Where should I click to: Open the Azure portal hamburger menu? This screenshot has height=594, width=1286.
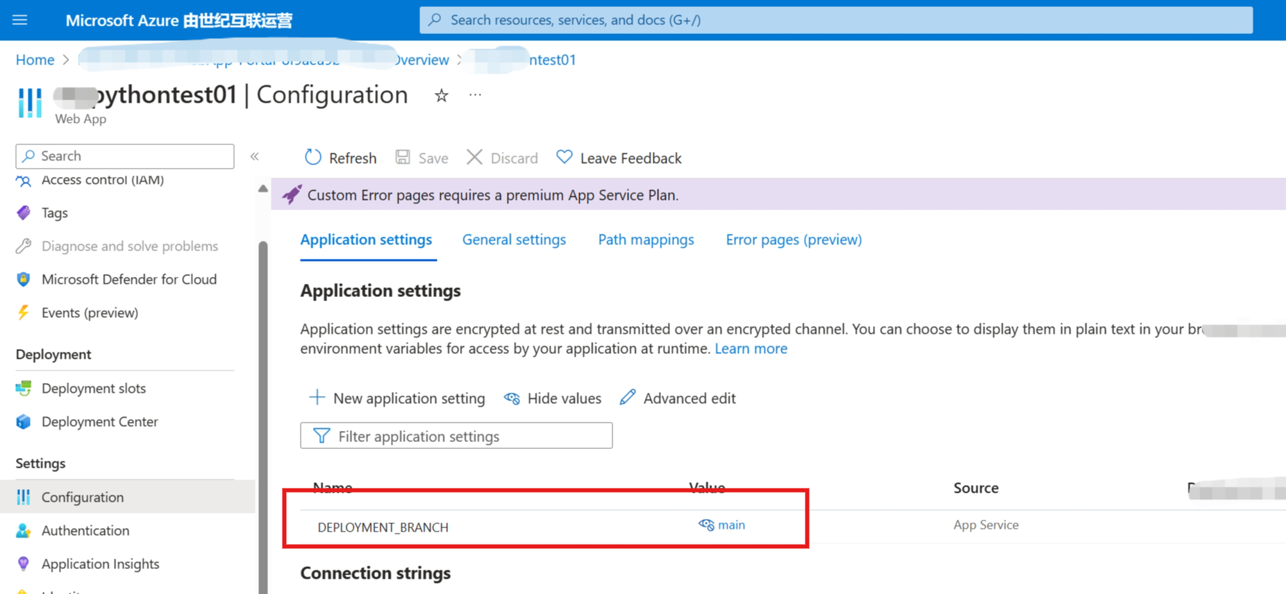pyautogui.click(x=19, y=20)
